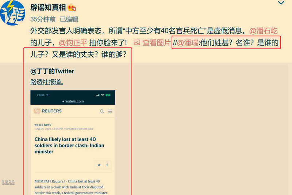Click the MUMBAI (Reuters) article paragraph
The height and width of the screenshot is (195, 292).
(71, 187)
